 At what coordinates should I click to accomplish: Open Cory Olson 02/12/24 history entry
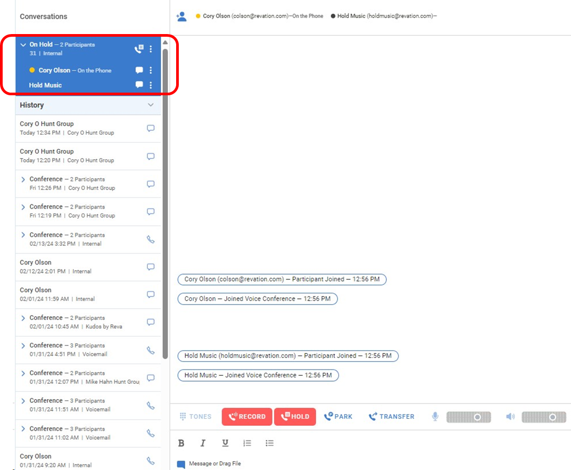[x=80, y=267]
